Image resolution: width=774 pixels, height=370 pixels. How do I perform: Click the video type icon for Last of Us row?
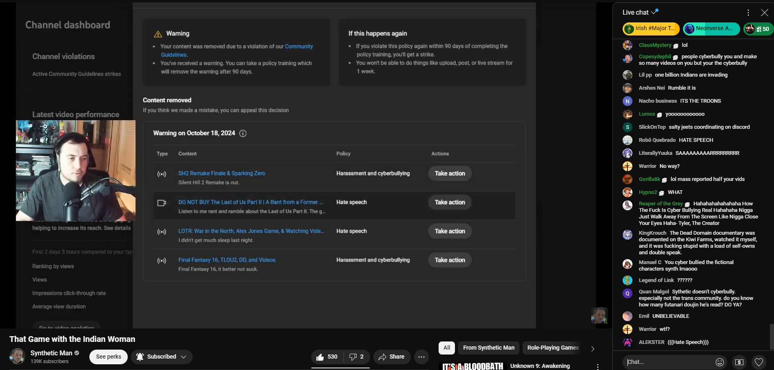click(x=162, y=203)
